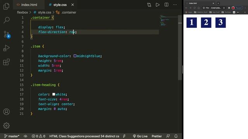The image size is (248, 139).
Task: Close the browser index.html tab
Action: pyautogui.click(x=213, y=3)
